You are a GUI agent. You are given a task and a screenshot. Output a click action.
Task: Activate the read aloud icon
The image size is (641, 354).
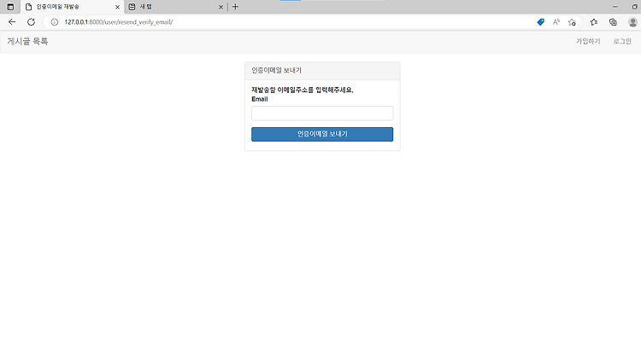556,22
